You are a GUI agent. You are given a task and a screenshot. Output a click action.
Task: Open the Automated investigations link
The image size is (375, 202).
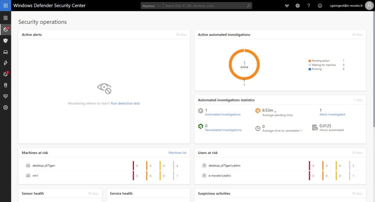tap(223, 114)
